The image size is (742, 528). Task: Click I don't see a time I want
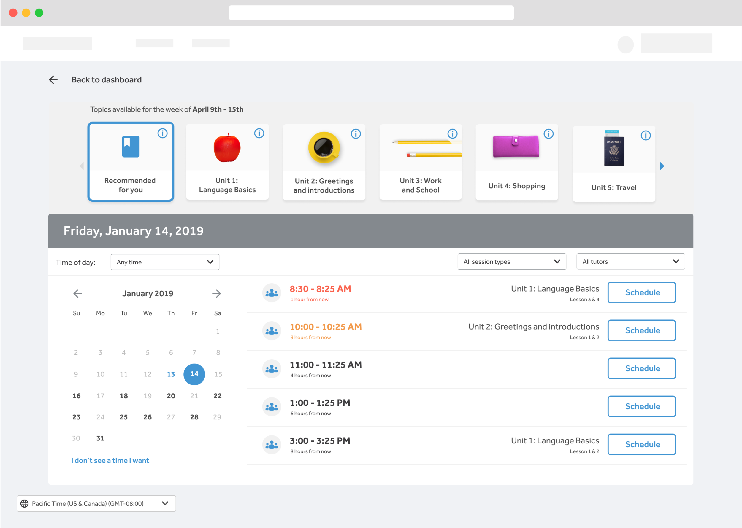tap(110, 461)
